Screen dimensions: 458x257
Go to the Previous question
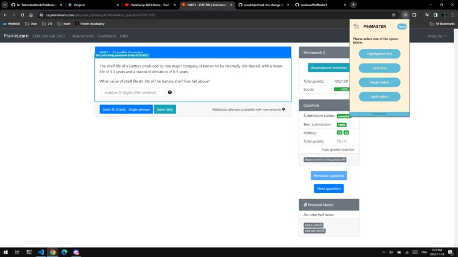point(328,176)
